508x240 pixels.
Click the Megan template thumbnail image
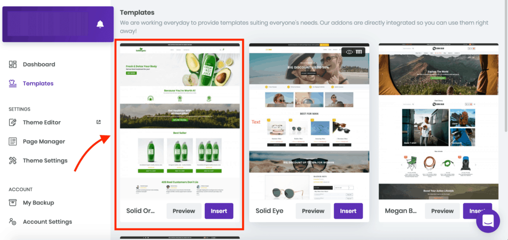click(x=439, y=121)
